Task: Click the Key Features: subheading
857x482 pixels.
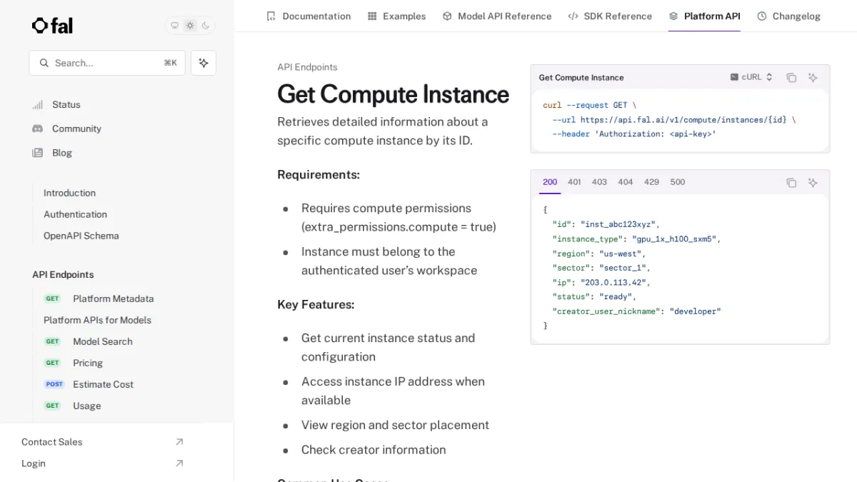Action: coord(316,304)
